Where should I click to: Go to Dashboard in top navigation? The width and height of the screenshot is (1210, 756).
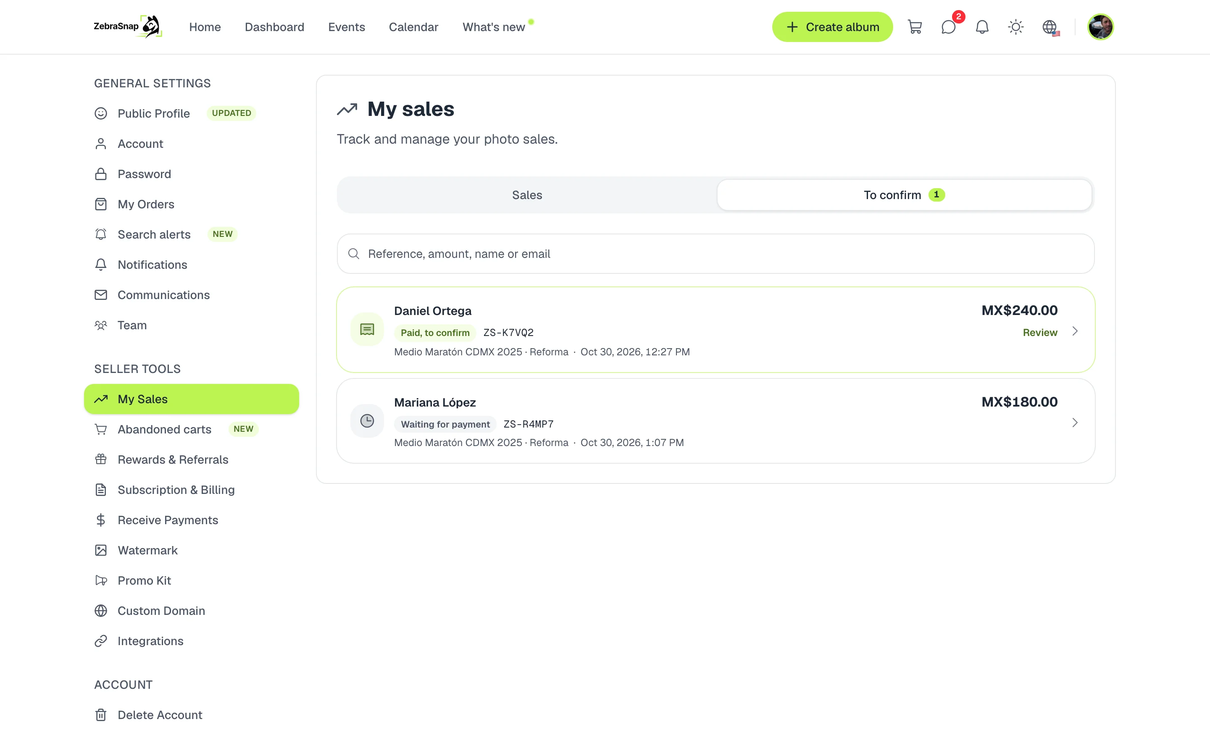274,27
